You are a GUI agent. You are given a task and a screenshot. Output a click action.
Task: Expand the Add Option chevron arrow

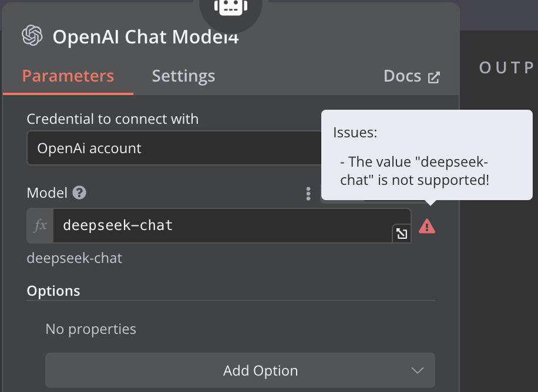coord(418,371)
